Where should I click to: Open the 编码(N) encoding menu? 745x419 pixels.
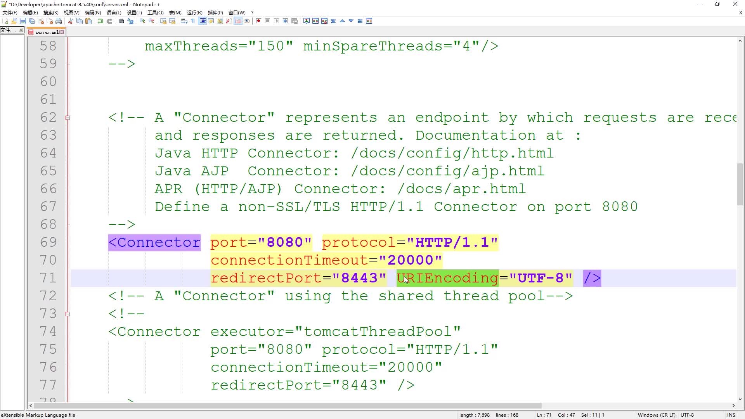coord(93,12)
